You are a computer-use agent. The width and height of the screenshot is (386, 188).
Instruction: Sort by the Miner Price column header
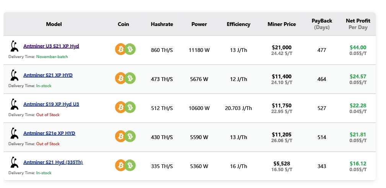point(282,24)
